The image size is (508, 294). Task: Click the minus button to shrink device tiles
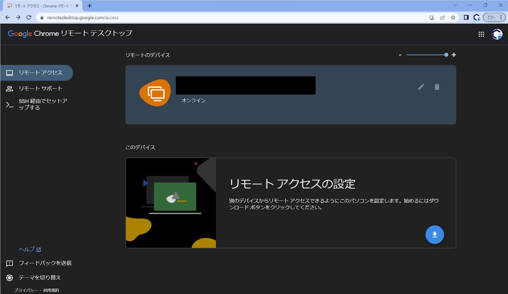point(400,55)
